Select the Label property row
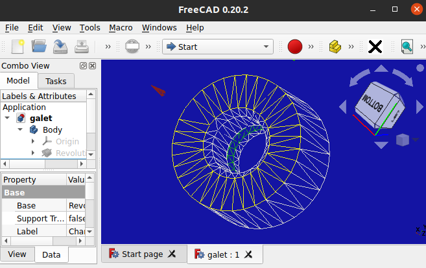This screenshot has width=426, height=268. (43, 231)
